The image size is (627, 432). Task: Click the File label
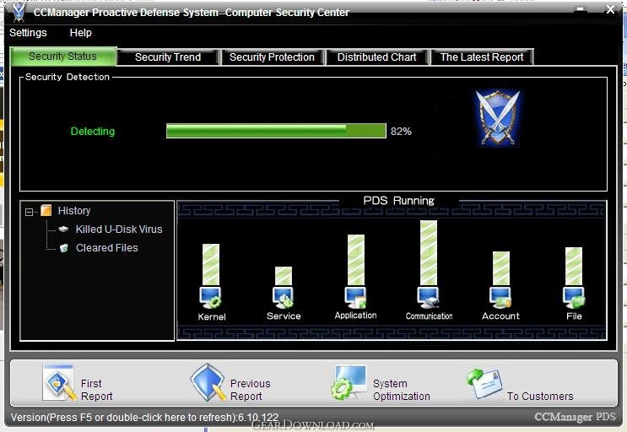[x=574, y=316]
